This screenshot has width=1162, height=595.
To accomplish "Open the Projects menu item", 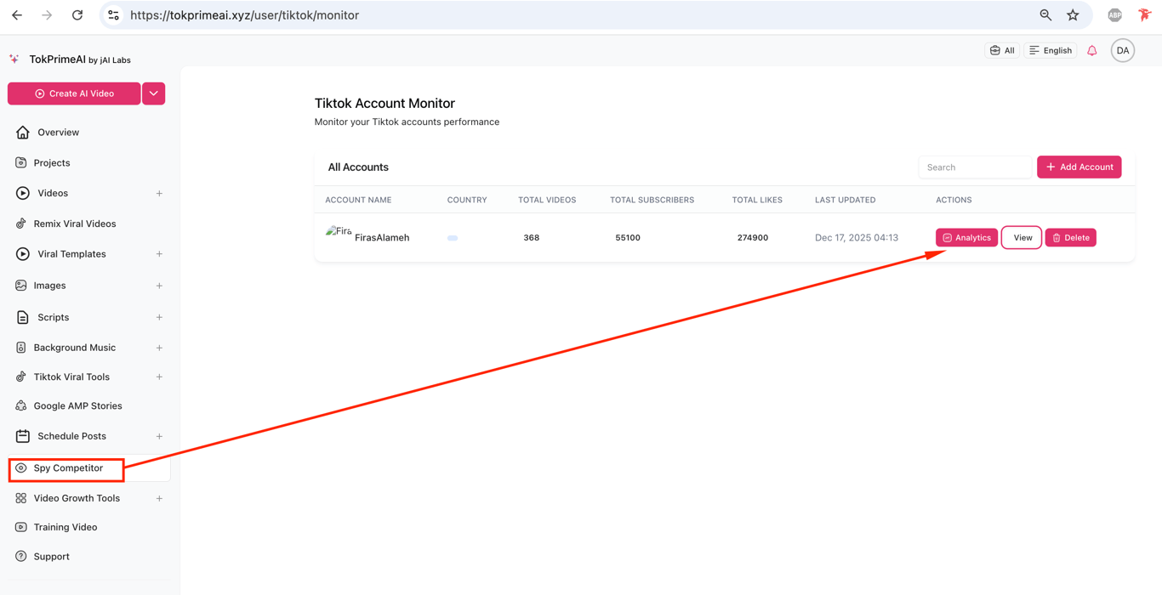I will coord(52,162).
